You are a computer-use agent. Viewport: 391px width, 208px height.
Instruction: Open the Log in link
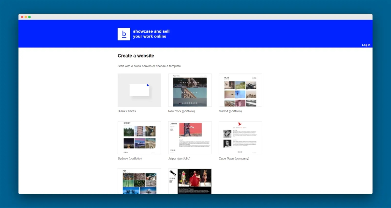[x=366, y=45]
